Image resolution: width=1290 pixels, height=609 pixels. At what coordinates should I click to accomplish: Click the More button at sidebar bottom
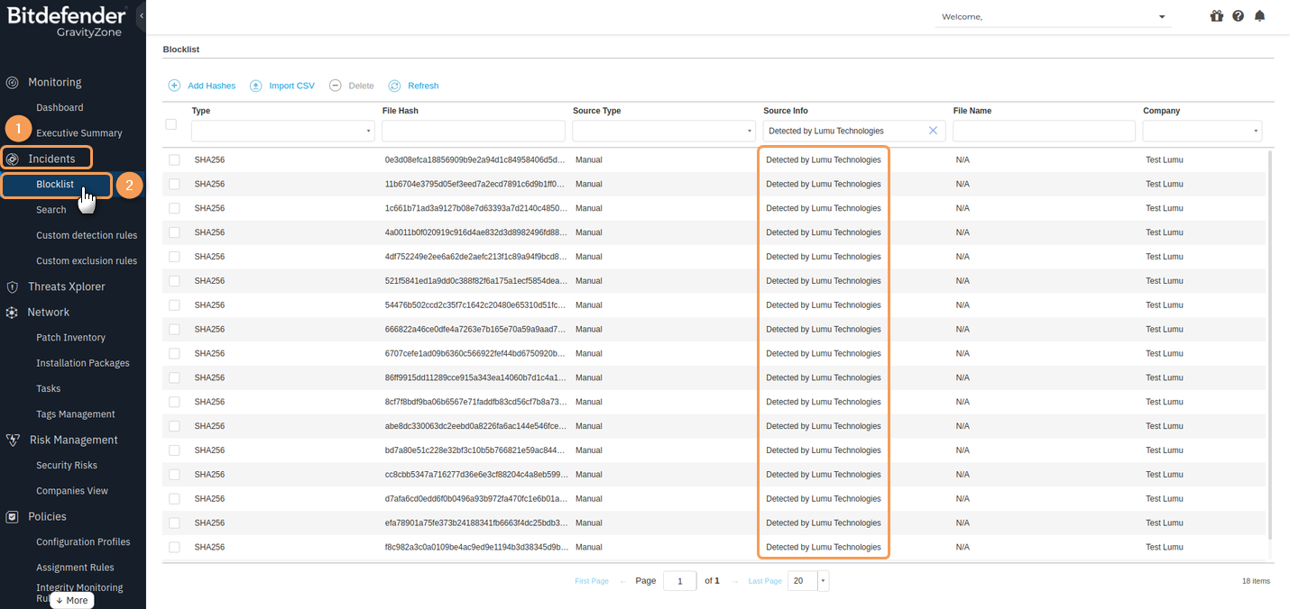72,600
